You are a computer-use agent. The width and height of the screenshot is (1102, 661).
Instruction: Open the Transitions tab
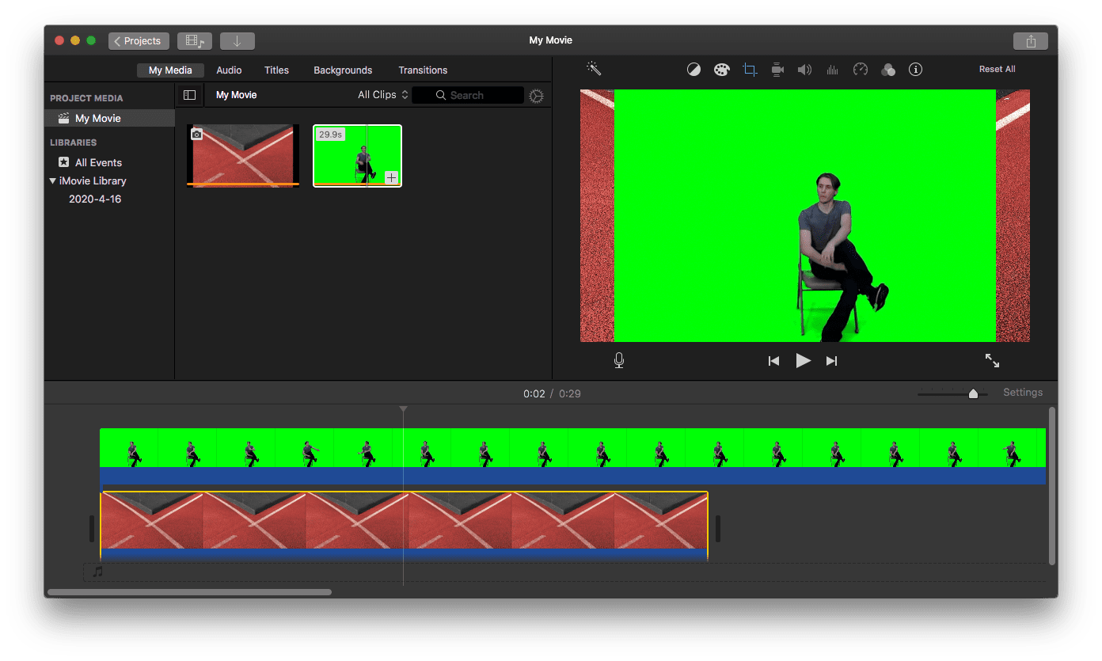coord(423,70)
